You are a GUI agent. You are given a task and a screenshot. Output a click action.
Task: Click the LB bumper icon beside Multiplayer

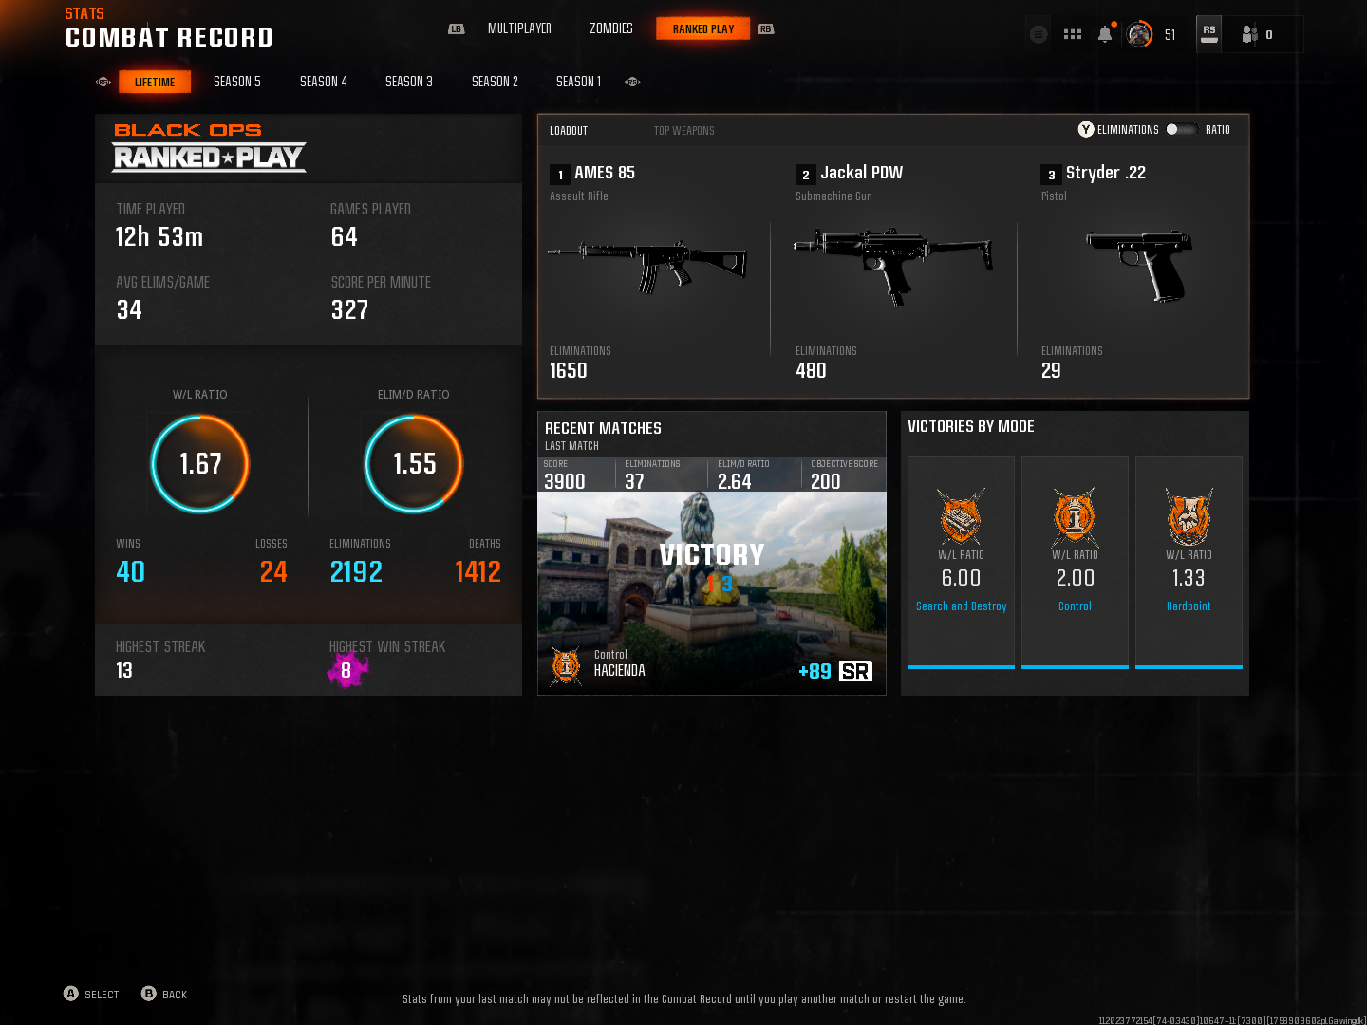[457, 28]
